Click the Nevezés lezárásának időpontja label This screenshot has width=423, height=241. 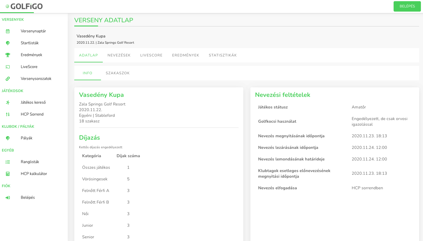click(x=288, y=148)
